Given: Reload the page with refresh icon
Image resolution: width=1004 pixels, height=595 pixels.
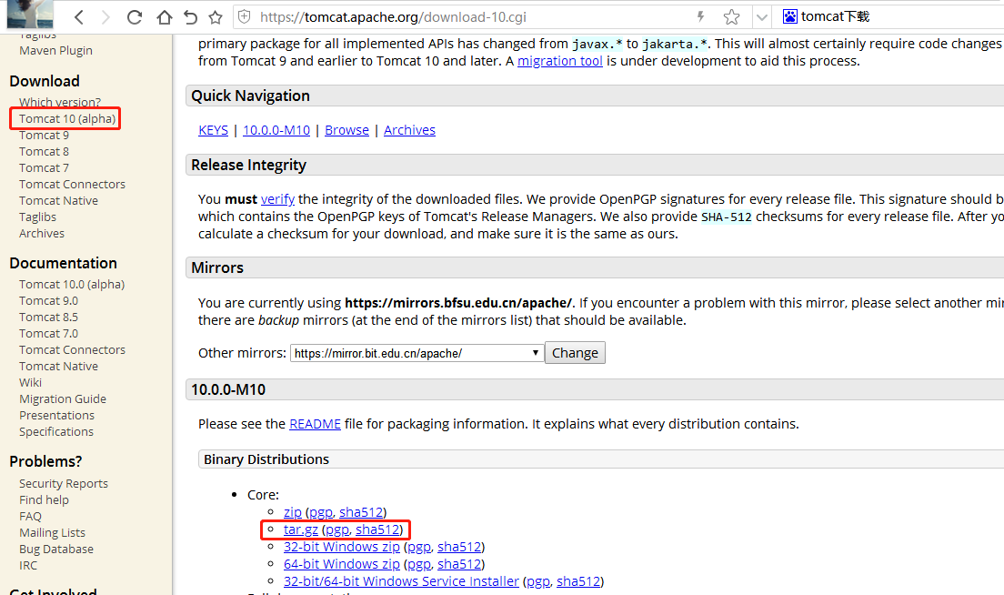Looking at the screenshot, I should [135, 17].
